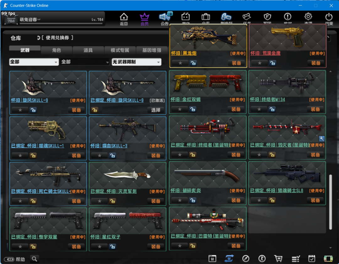Open the 巴雷特 (圣诞特) name link

point(201,236)
